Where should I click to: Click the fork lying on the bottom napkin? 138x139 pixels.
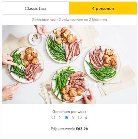click(x=49, y=93)
